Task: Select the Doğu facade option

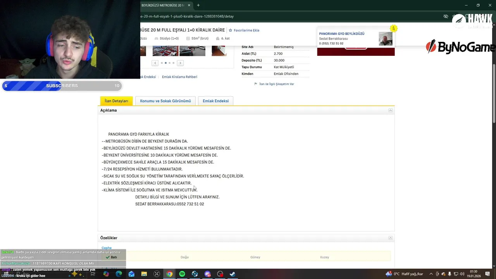Action: 184,257
